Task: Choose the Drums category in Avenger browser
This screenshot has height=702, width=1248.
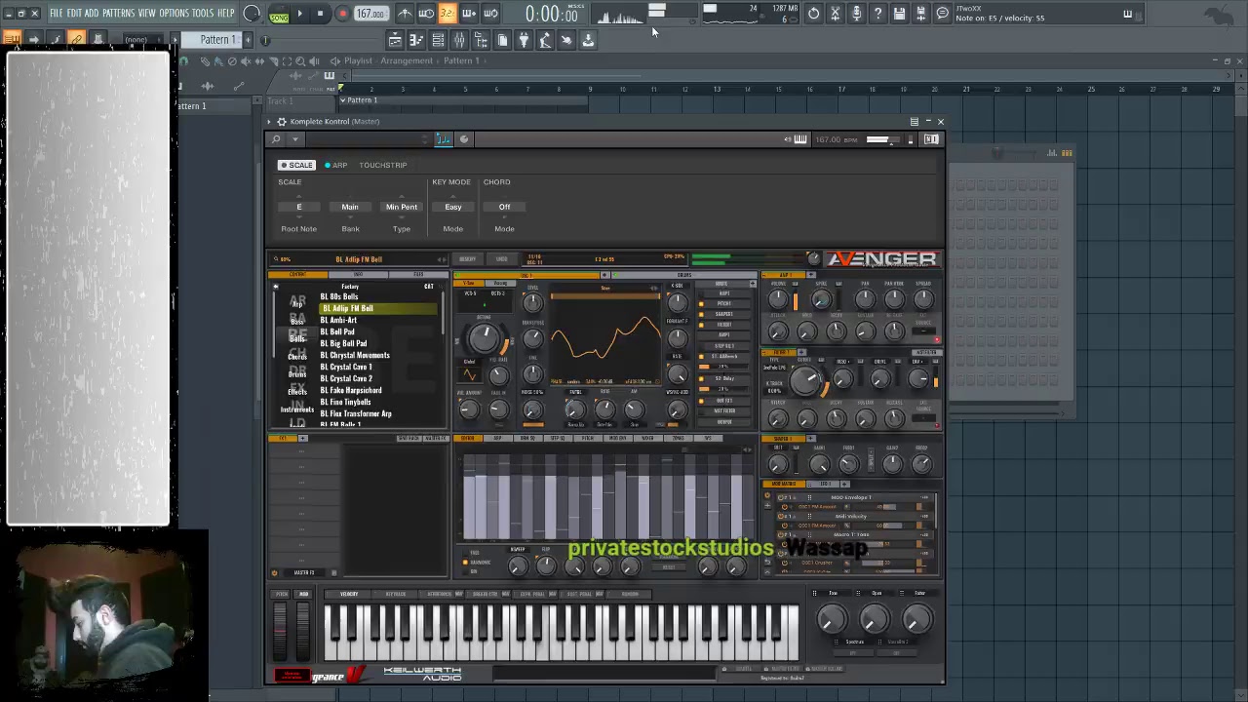Action: pyautogui.click(x=297, y=374)
